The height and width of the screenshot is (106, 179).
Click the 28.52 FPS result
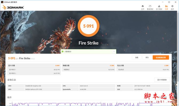[x=57, y=70]
